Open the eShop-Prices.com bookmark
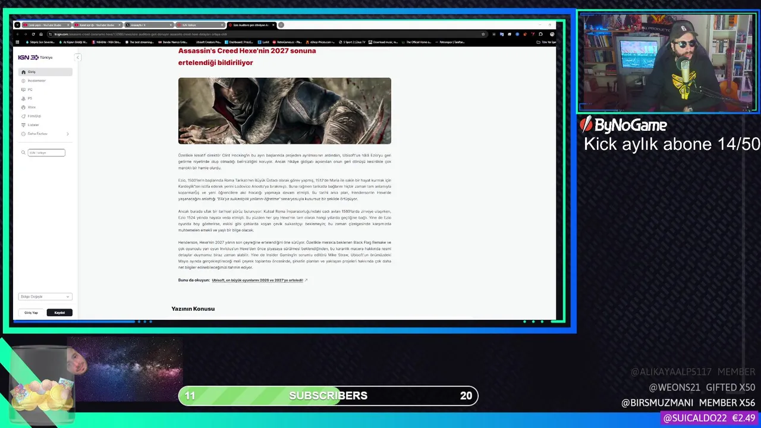The height and width of the screenshot is (428, 761). pyautogui.click(x=320, y=42)
